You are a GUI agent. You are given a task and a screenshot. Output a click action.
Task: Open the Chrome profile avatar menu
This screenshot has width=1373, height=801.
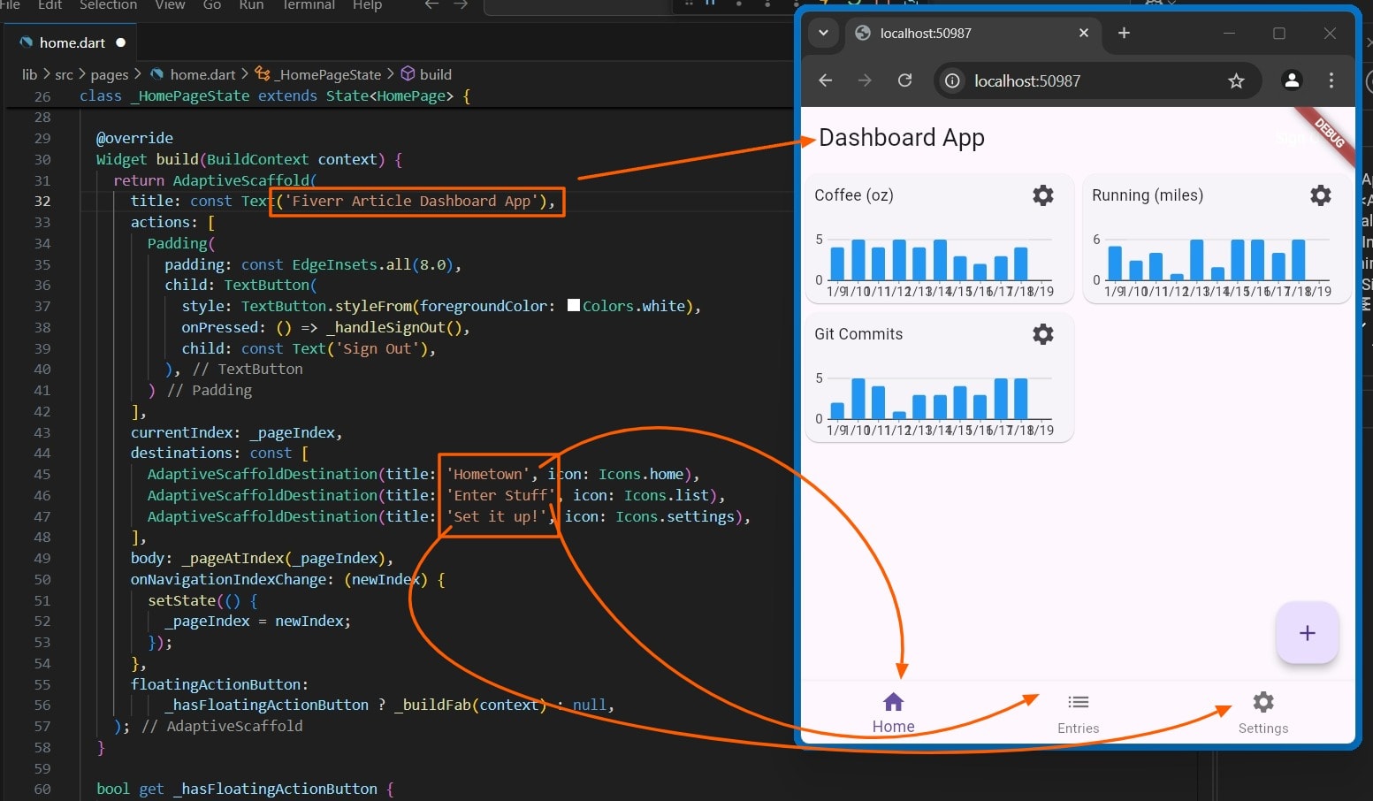[x=1292, y=80]
